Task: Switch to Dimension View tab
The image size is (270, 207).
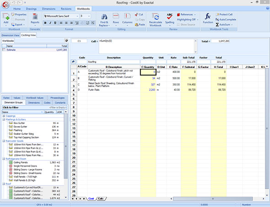Action: (11, 35)
